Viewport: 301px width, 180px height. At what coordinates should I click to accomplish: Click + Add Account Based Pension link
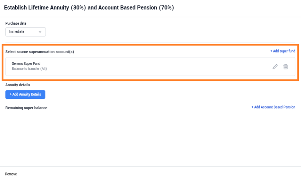pyautogui.click(x=273, y=107)
